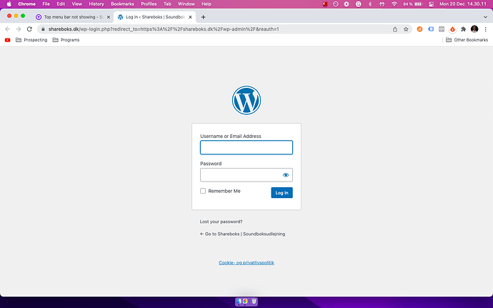Viewport: 493px width, 308px height.
Task: Open a new tab with plus button
Action: (203, 17)
